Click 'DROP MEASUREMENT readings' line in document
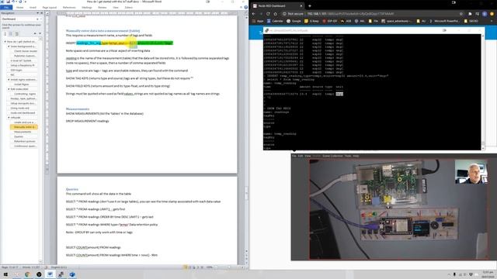The image size is (497, 279). (88, 121)
